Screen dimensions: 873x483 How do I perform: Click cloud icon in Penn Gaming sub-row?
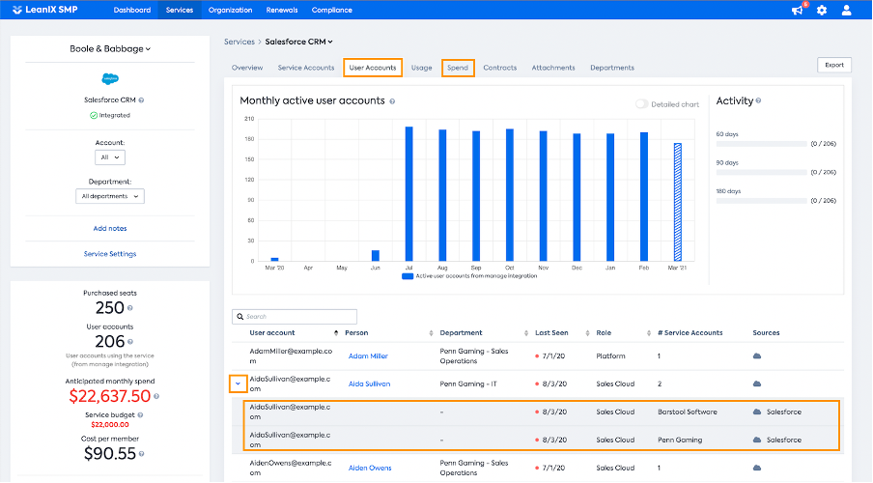(757, 440)
